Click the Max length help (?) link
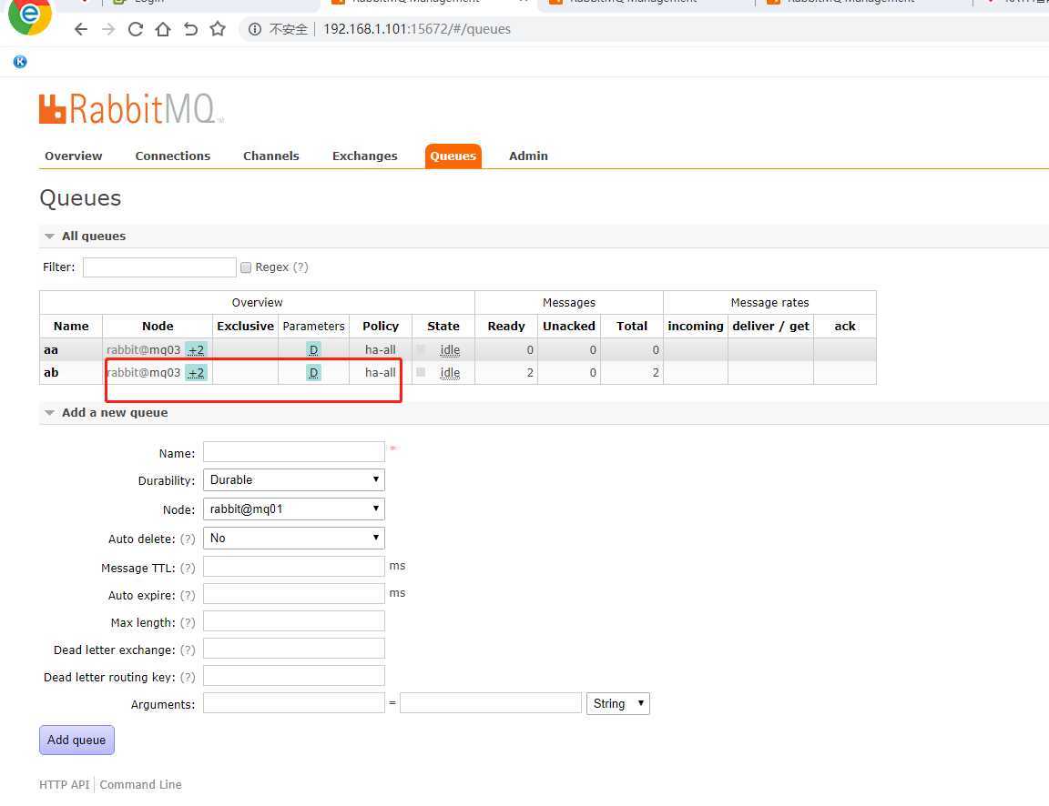 click(188, 623)
